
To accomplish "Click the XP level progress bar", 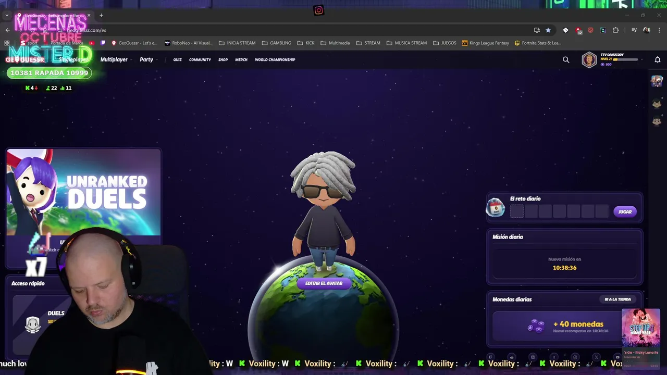I will coord(625,59).
